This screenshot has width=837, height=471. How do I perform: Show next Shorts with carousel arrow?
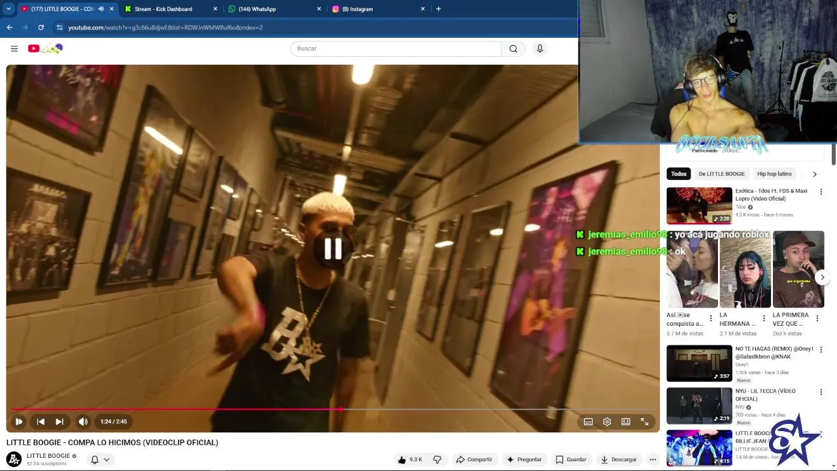[x=822, y=277]
